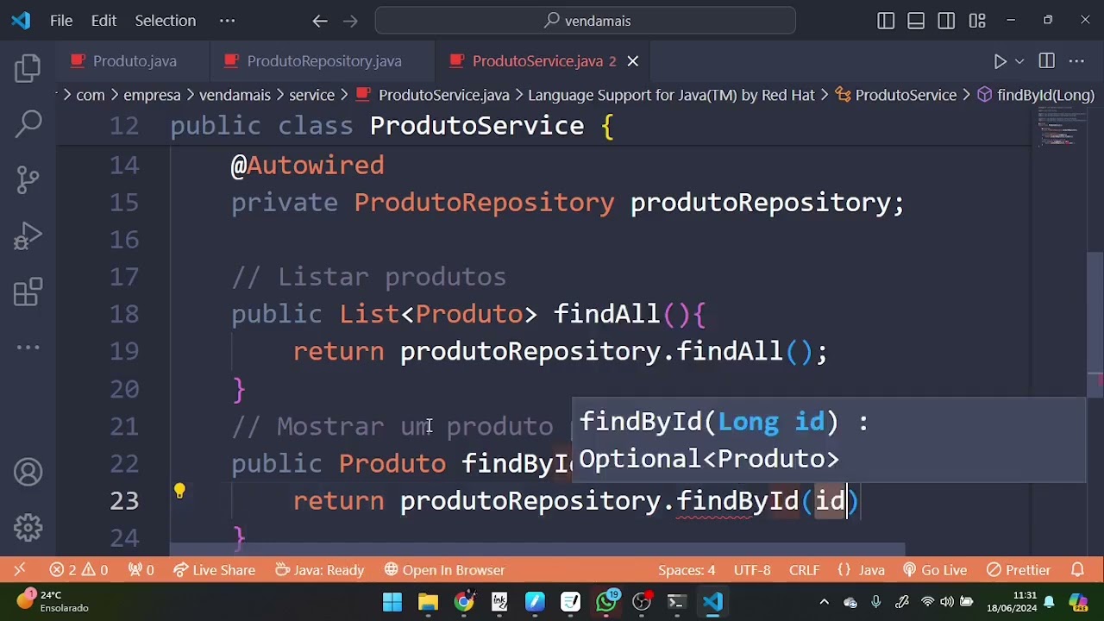The width and height of the screenshot is (1104, 621).
Task: Open the notifications bell
Action: pyautogui.click(x=1077, y=570)
